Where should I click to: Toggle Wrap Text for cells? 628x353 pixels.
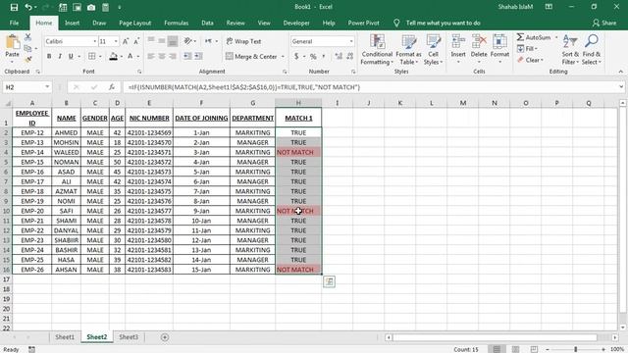coord(243,41)
